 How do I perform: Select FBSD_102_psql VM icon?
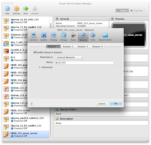pos(6,66)
